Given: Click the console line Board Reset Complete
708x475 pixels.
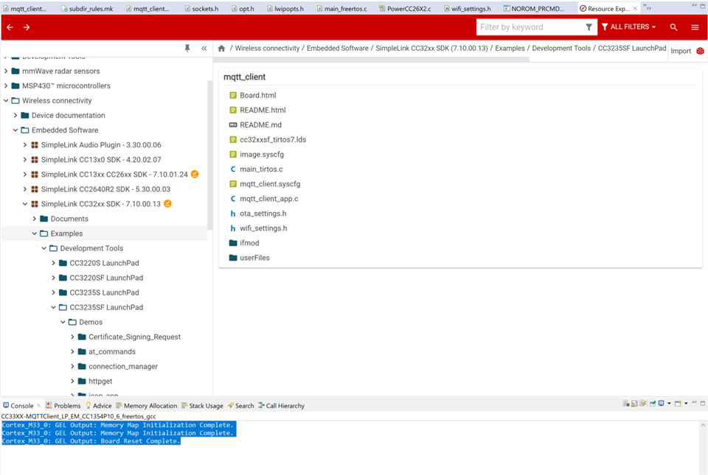Looking at the screenshot, I should tap(91, 441).
